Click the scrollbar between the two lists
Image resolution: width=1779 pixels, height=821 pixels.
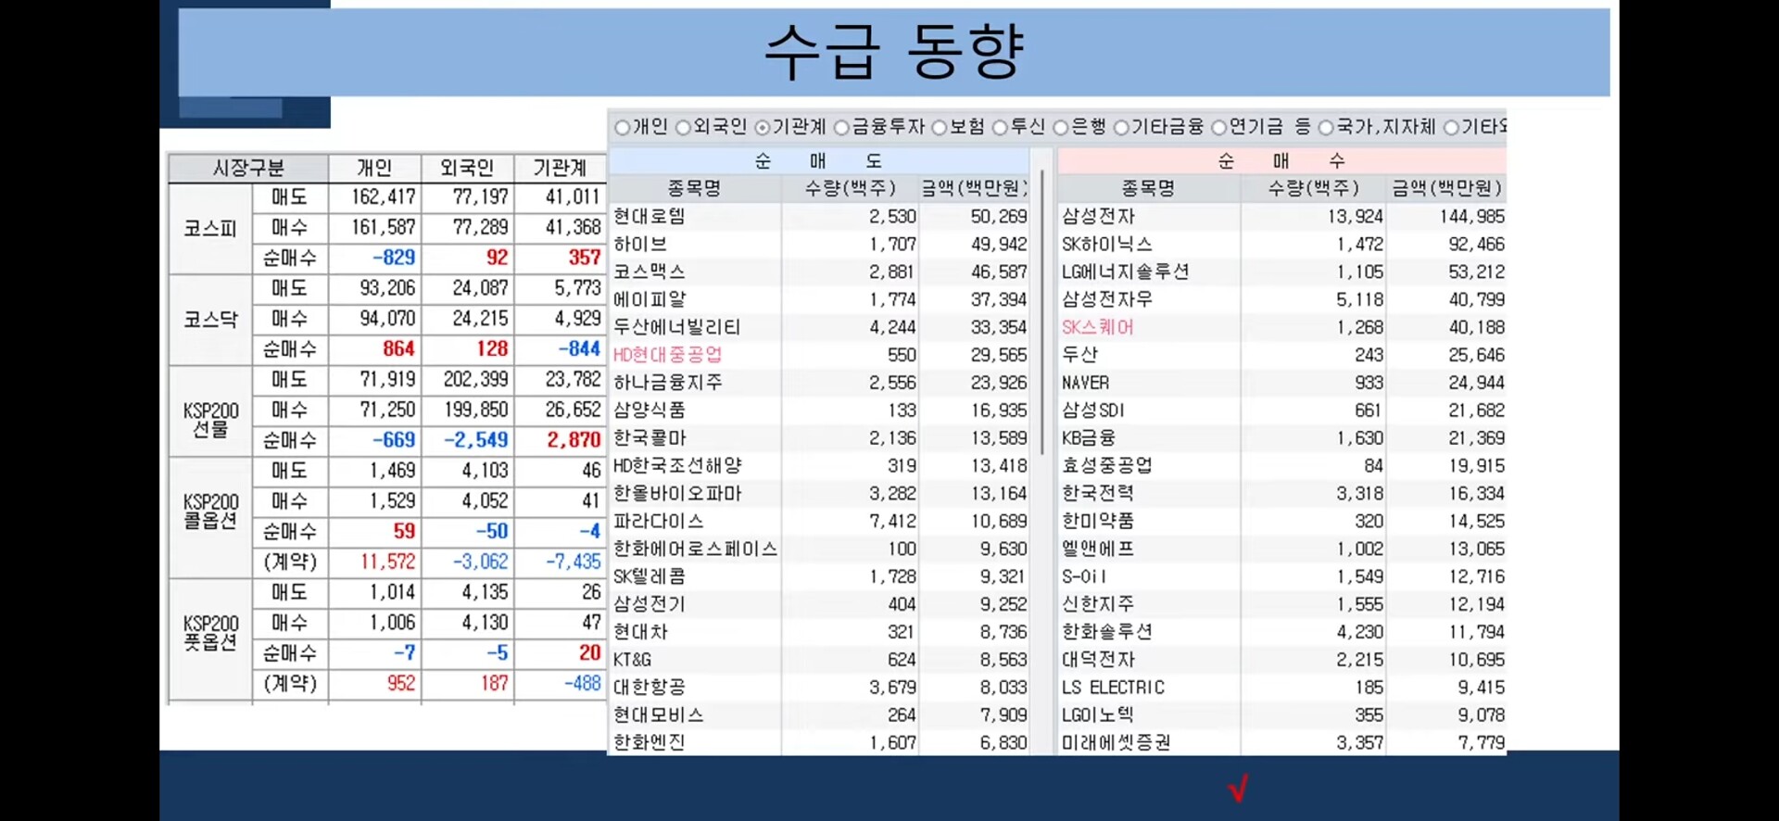tap(1043, 310)
